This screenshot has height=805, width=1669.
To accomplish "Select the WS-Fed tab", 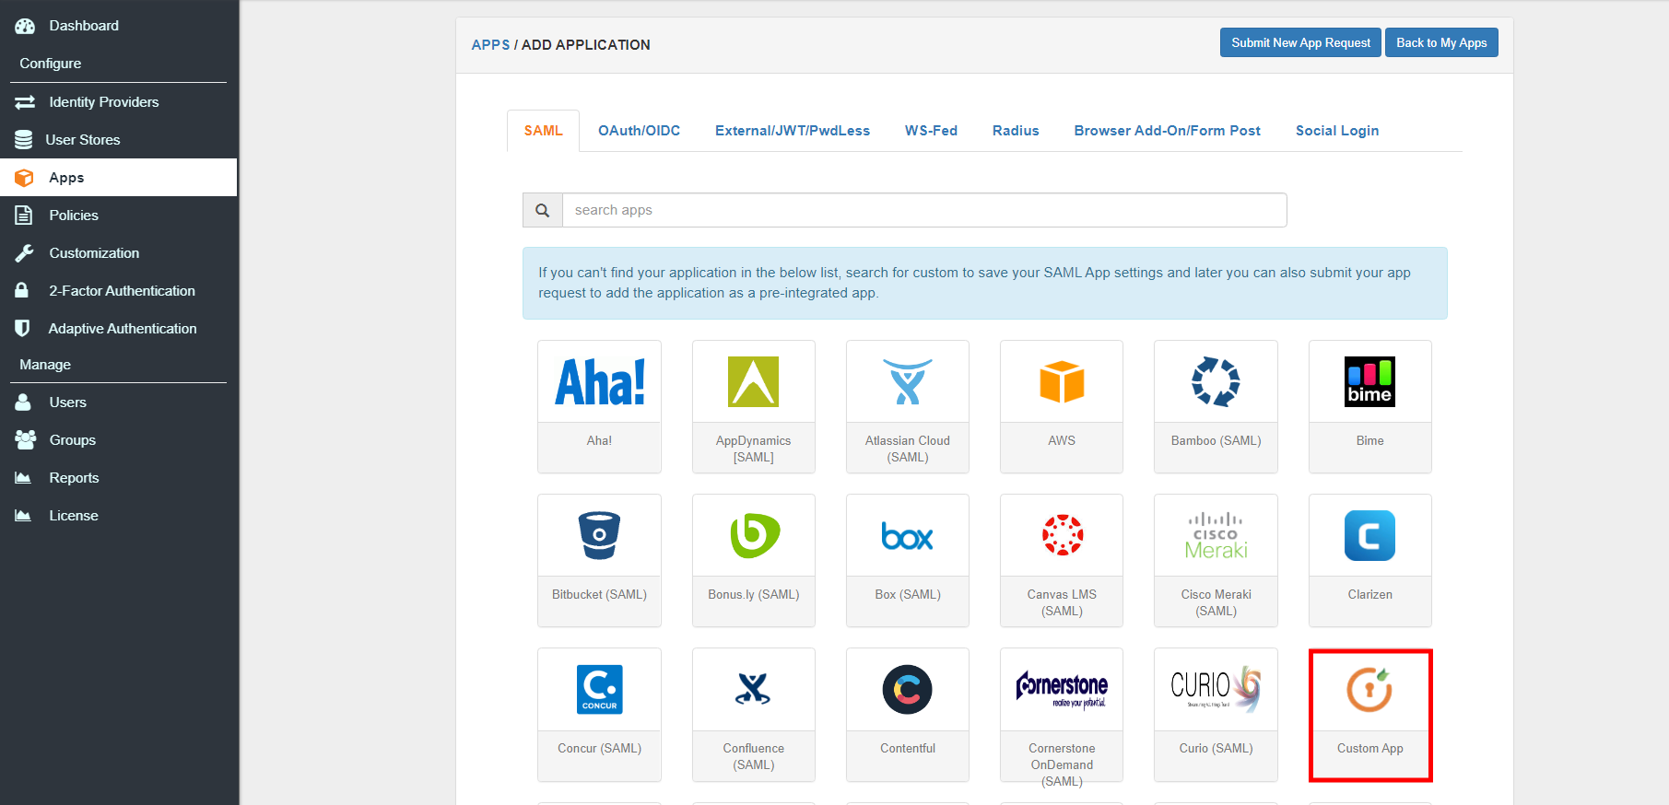I will pyautogui.click(x=931, y=131).
